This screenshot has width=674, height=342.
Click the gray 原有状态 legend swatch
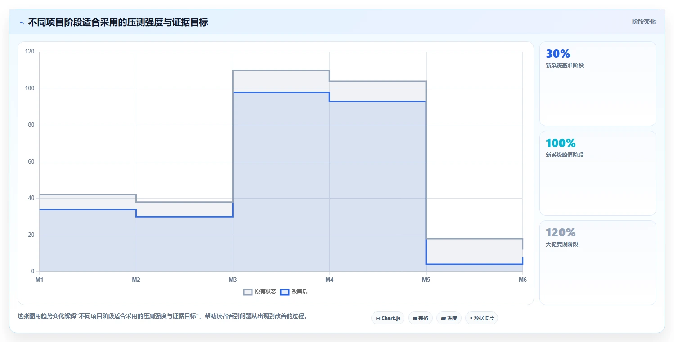pos(248,292)
